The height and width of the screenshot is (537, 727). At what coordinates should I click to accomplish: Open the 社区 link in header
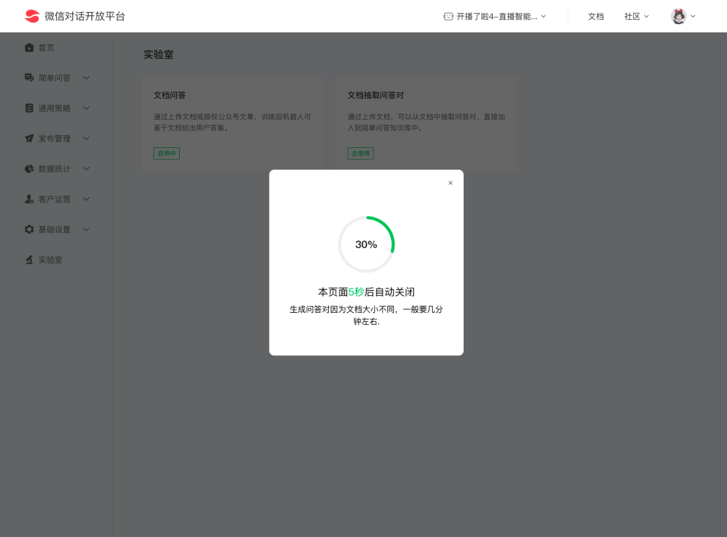[632, 16]
